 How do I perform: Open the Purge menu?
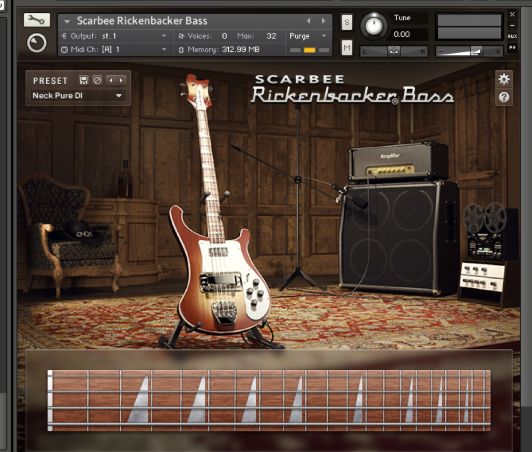[307, 36]
